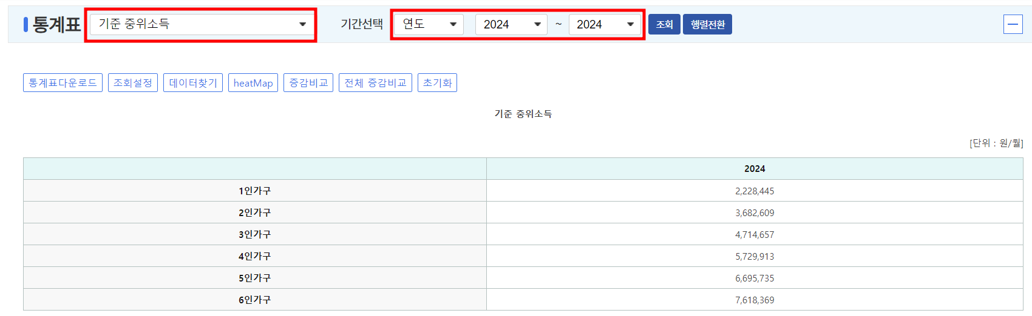1032x316 pixels.
Task: Click the 행렬전환 transpose button
Action: pyautogui.click(x=707, y=24)
